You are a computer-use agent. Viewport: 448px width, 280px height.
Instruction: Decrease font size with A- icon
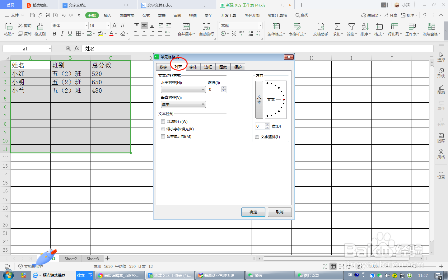123,26
